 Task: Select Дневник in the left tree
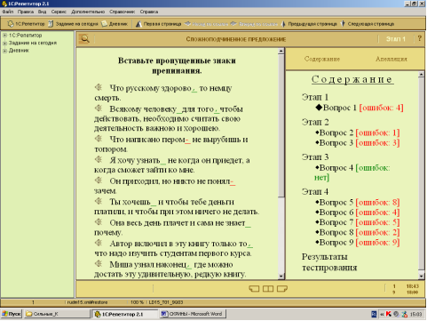point(19,51)
